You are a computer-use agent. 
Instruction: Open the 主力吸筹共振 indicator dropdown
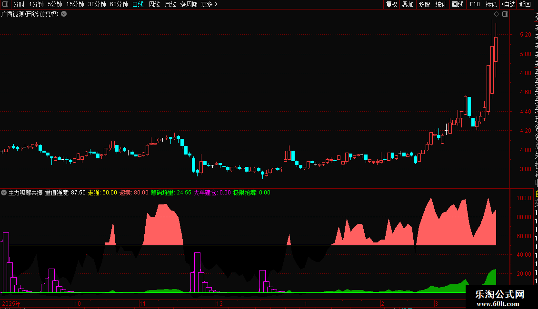4,193
